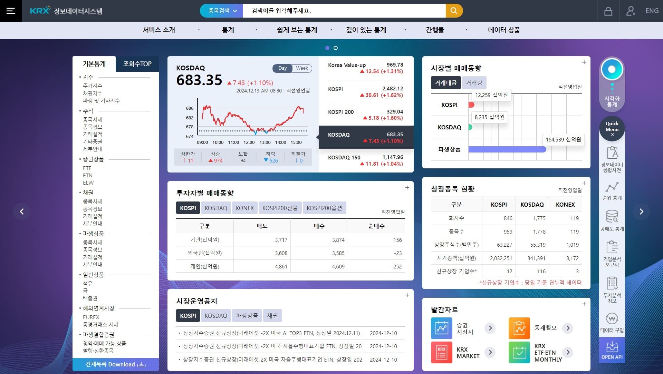Click the orange search magnifier button
The height and width of the screenshot is (374, 663).
(x=454, y=11)
